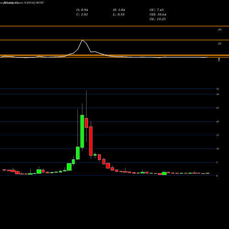Click the "NASDAQ MOXC" chart title
This screenshot has width=229, height=229.
(34, 3)
